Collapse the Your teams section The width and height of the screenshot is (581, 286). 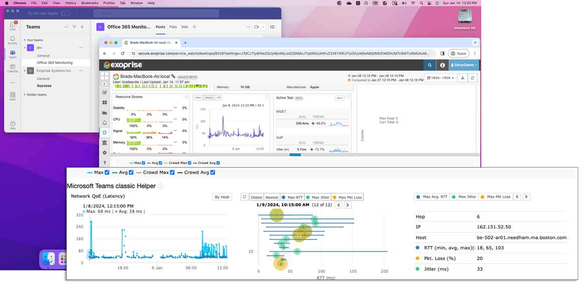pos(25,40)
